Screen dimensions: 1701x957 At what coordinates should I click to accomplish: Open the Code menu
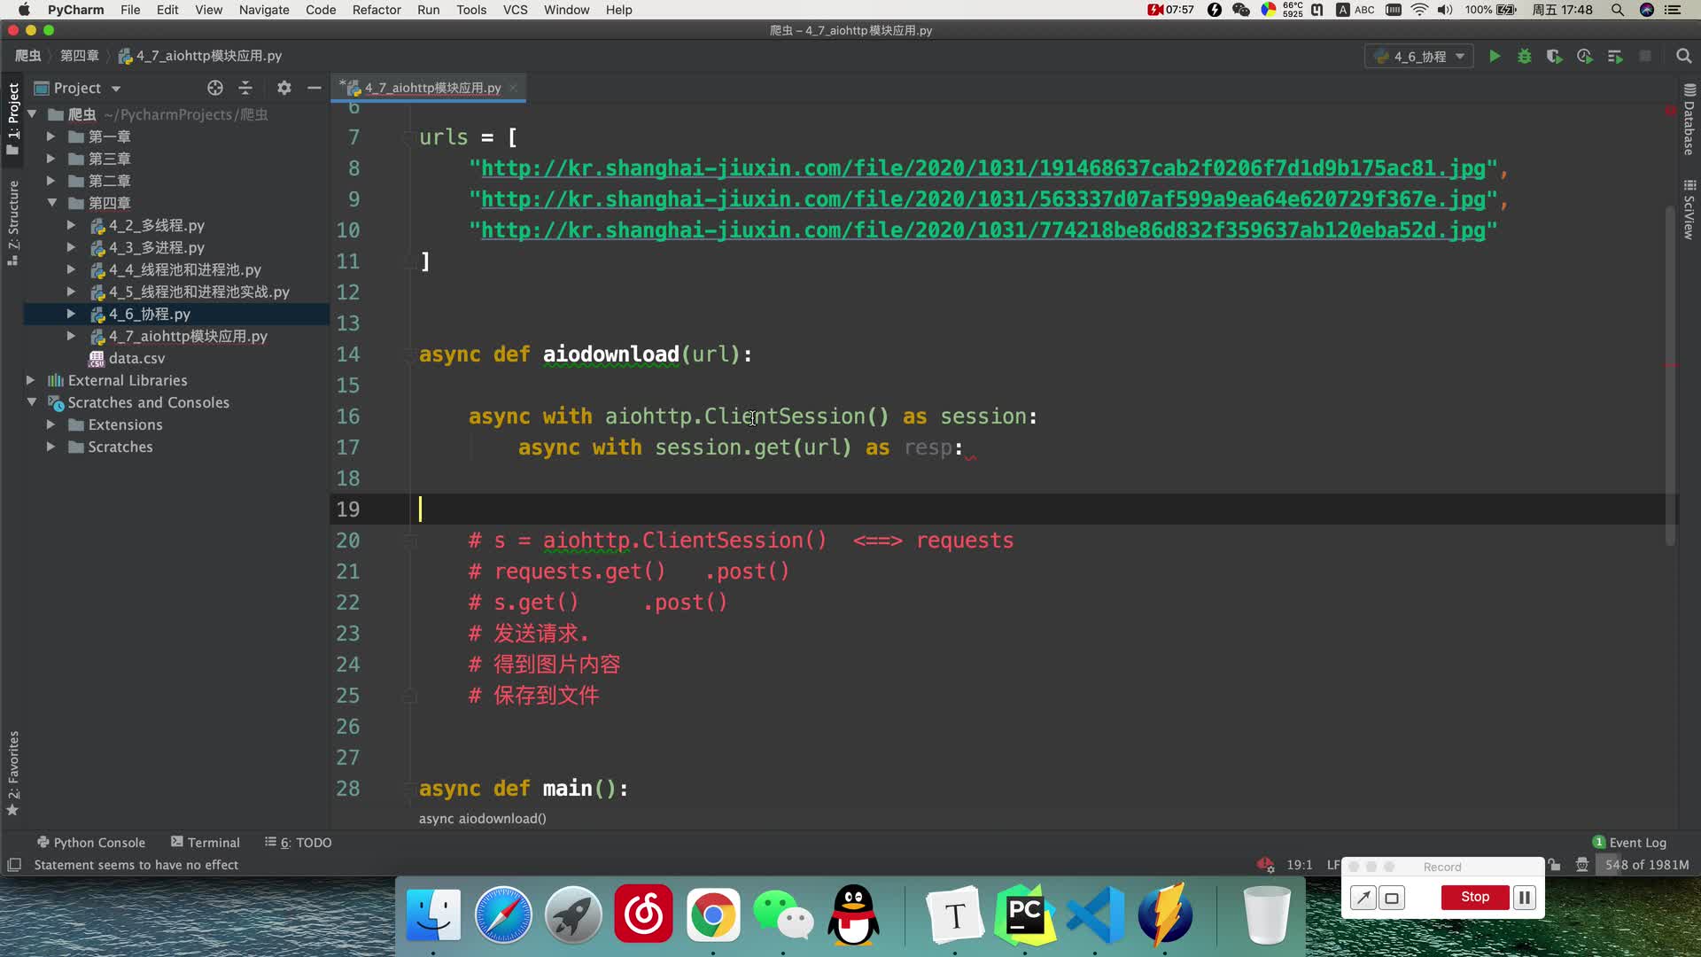(321, 10)
